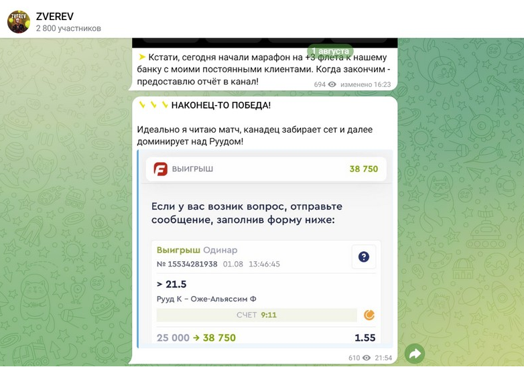Click the > 21.5 bet selection

(172, 284)
